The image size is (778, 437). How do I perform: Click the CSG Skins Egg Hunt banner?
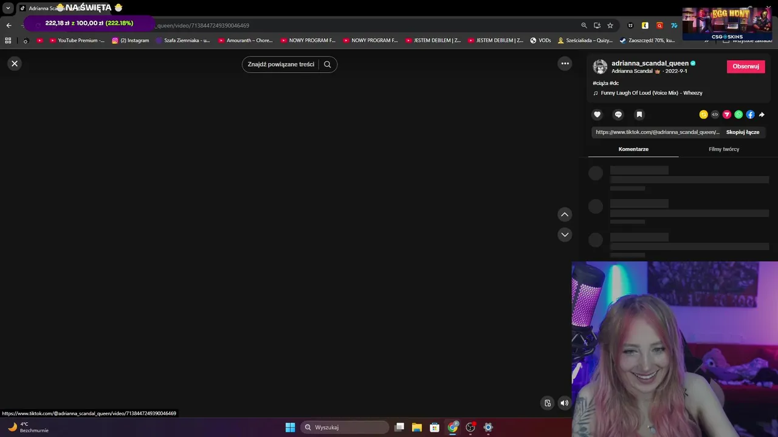tap(726, 23)
